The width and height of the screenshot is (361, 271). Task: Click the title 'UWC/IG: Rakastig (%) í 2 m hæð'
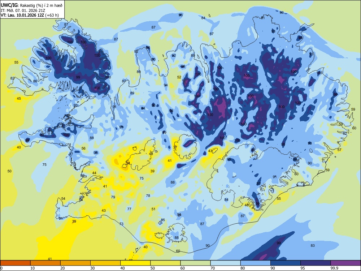(31, 5)
